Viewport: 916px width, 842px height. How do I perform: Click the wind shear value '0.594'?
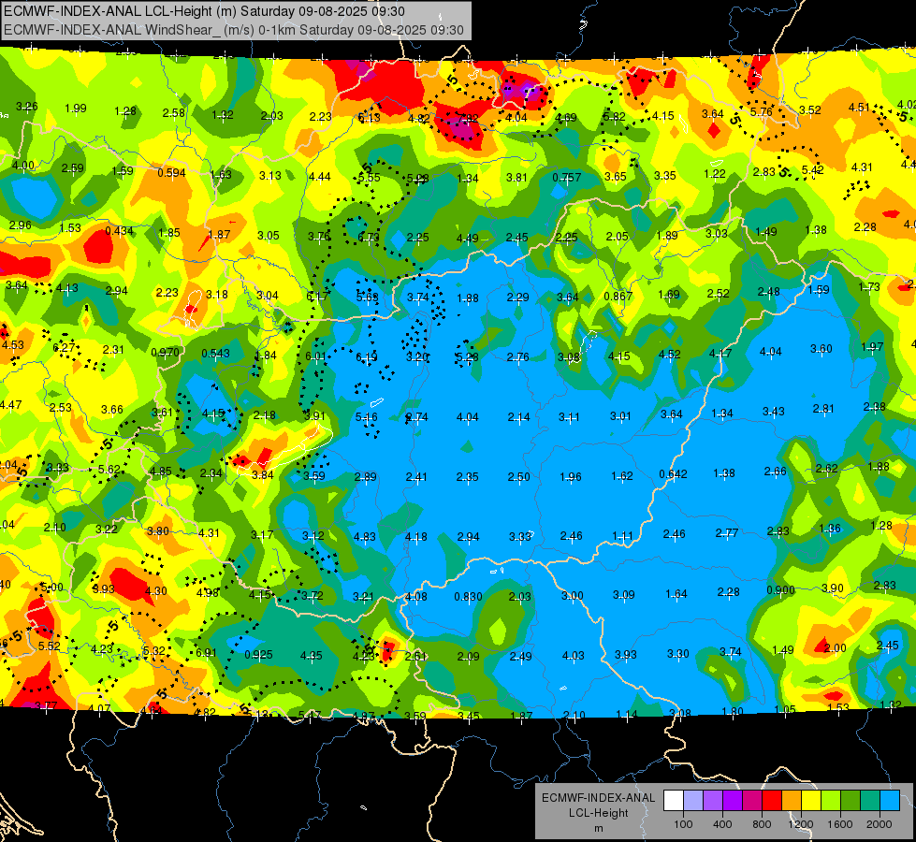172,173
